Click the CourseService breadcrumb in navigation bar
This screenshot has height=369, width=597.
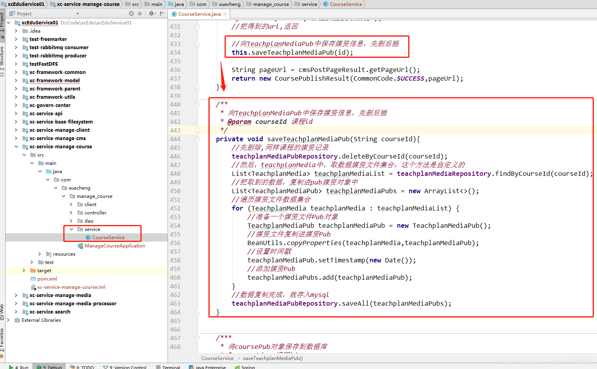click(x=343, y=4)
